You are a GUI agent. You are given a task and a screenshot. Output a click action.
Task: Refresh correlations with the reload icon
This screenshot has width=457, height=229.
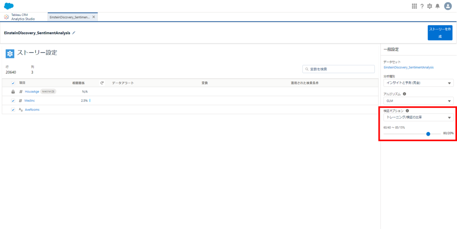click(x=102, y=82)
